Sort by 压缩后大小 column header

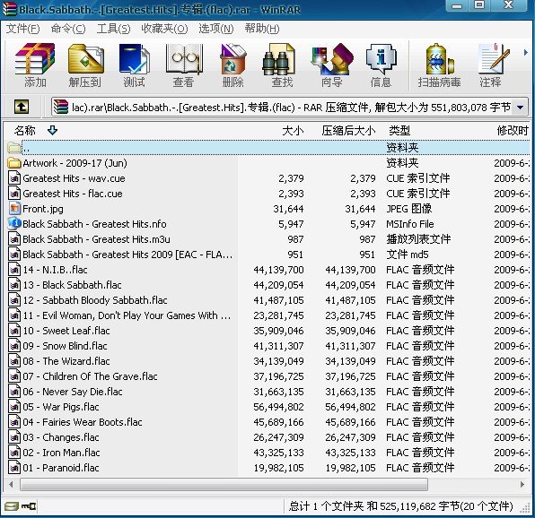[x=348, y=130]
